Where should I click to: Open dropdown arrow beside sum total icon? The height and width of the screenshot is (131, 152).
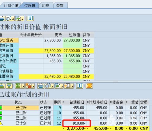pyautogui.click(x=23, y=86)
